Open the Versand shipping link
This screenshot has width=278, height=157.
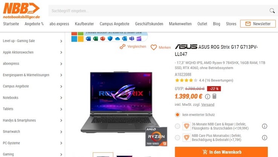tap(208, 104)
